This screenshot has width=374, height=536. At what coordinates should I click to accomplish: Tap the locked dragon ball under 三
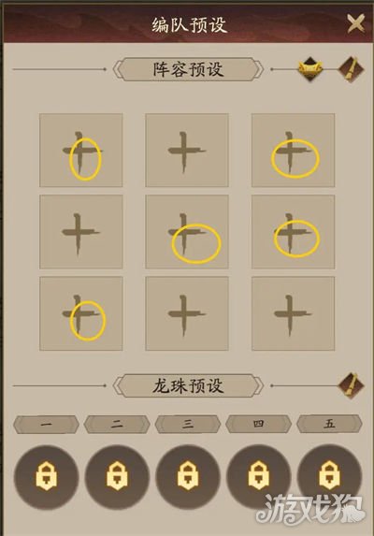tap(188, 476)
